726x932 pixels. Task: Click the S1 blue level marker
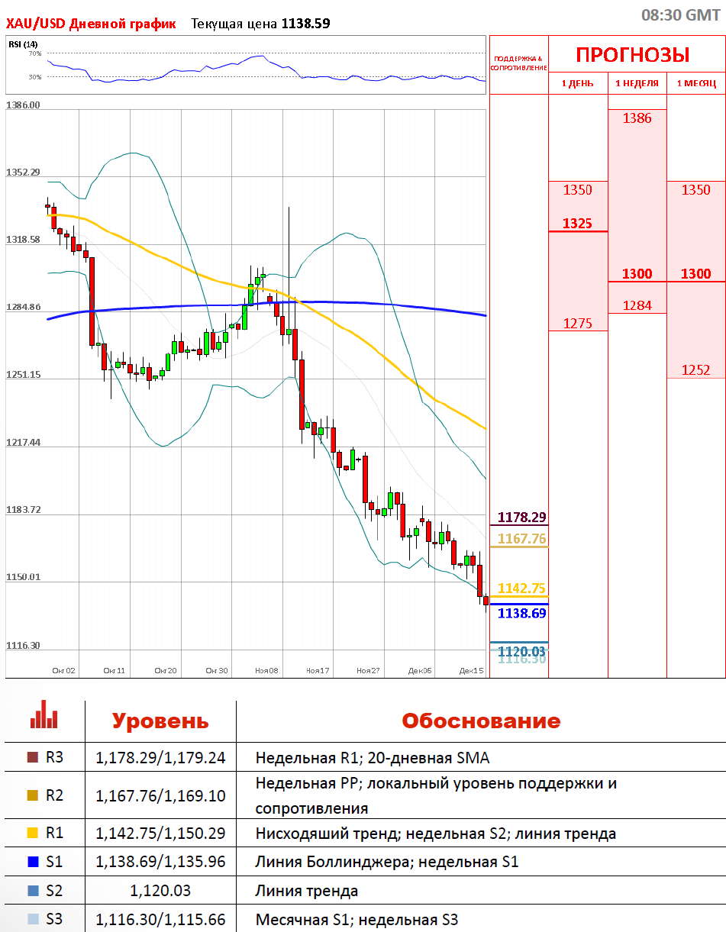(32, 862)
